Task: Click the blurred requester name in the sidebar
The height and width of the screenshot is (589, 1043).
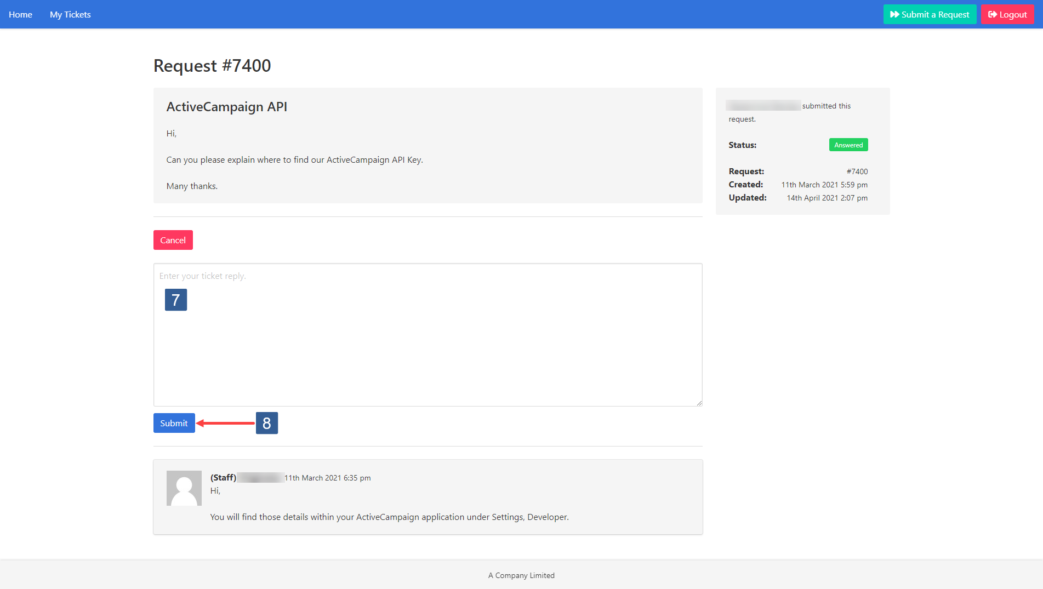Action: tap(763, 105)
